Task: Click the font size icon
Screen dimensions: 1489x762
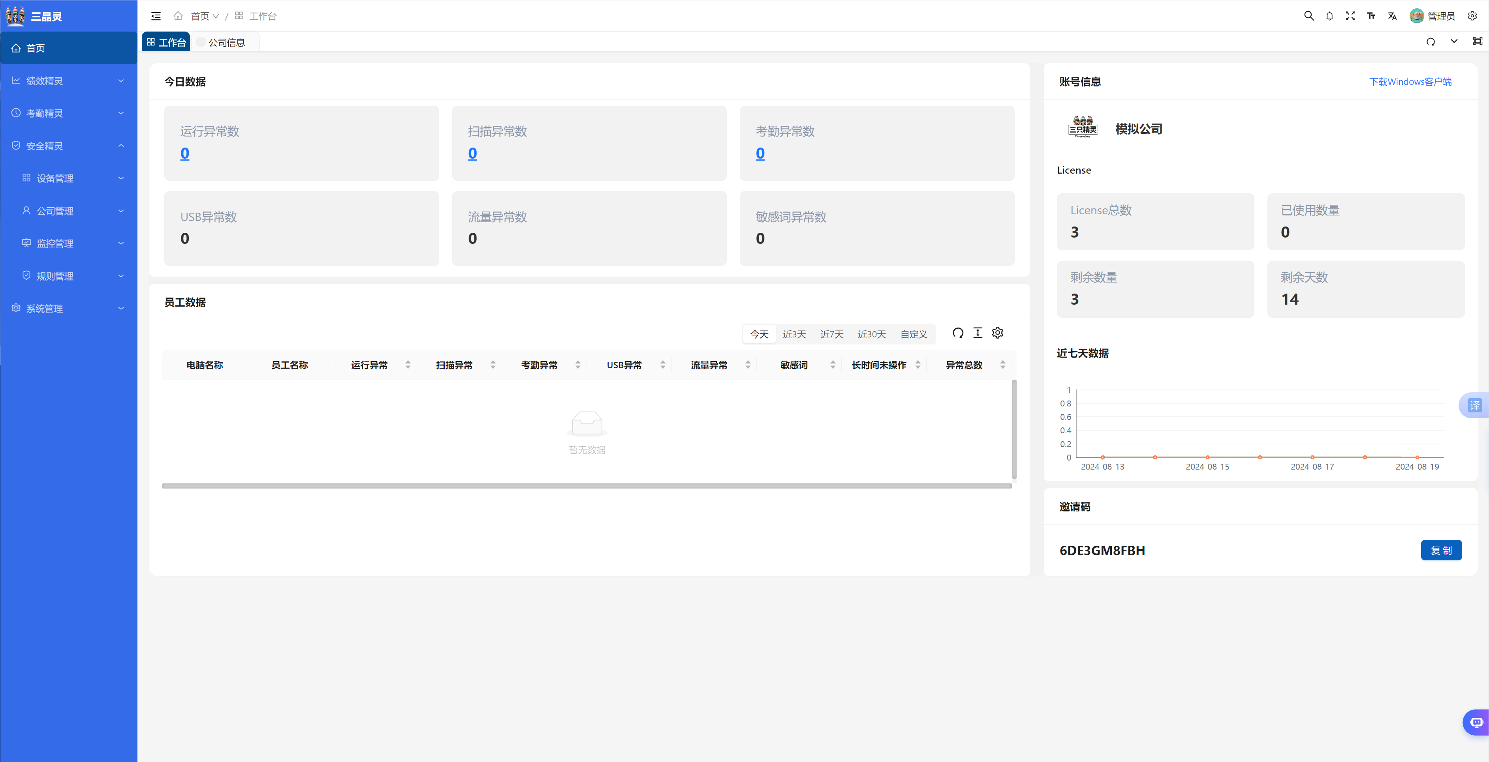Action: (1371, 16)
